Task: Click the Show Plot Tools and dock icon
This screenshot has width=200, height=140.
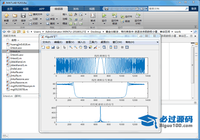Action: coord(127,47)
